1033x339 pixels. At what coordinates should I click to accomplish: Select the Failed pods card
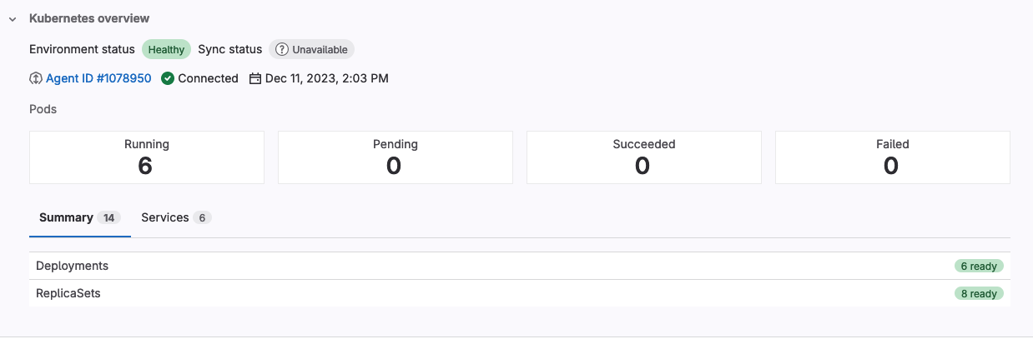pyautogui.click(x=892, y=157)
